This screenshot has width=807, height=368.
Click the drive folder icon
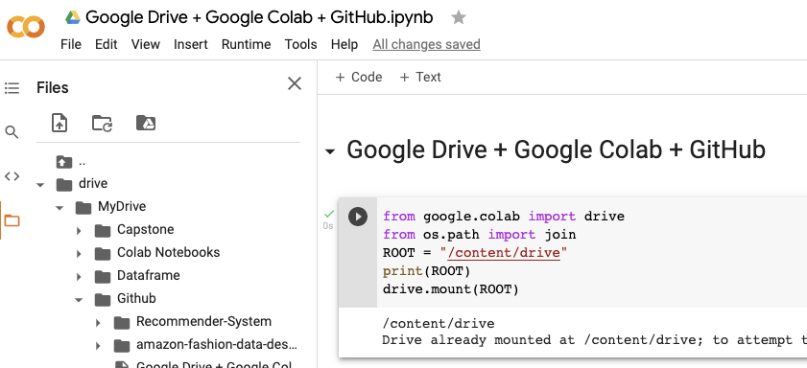click(64, 184)
